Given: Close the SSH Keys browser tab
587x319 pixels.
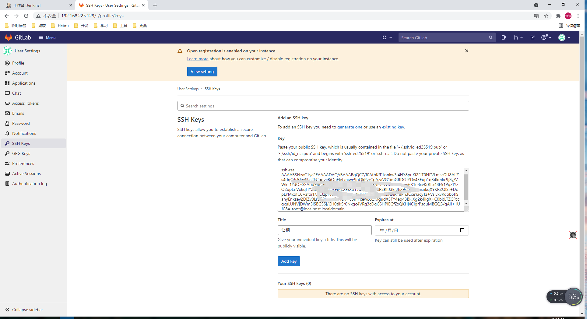Looking at the screenshot, I should coord(143,5).
